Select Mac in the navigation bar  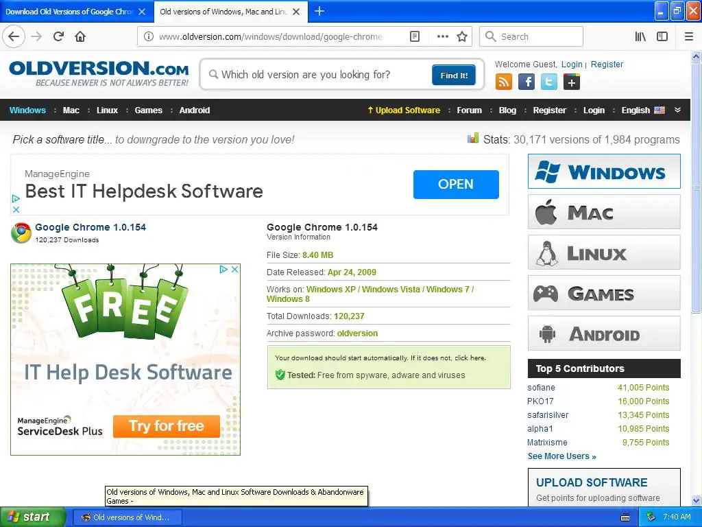[71, 110]
